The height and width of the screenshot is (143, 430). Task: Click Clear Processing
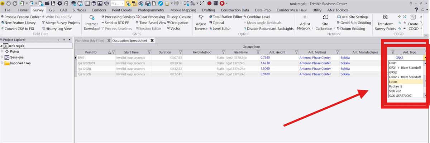[x=150, y=17]
